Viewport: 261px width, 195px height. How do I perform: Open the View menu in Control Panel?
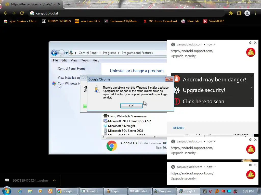click(x=74, y=60)
